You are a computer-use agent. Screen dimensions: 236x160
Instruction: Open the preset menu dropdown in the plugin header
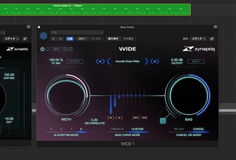(77, 33)
